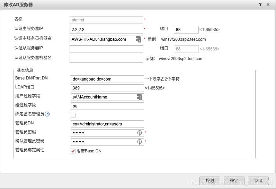This screenshot has height=189, width=276.
Task: Focus the 认证主服务器IP field showing 2.2.2.2
Action: [106, 30]
